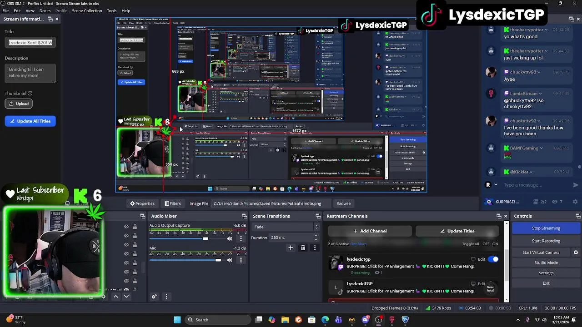Add a configurable scene transition with plus icon

tap(291, 248)
